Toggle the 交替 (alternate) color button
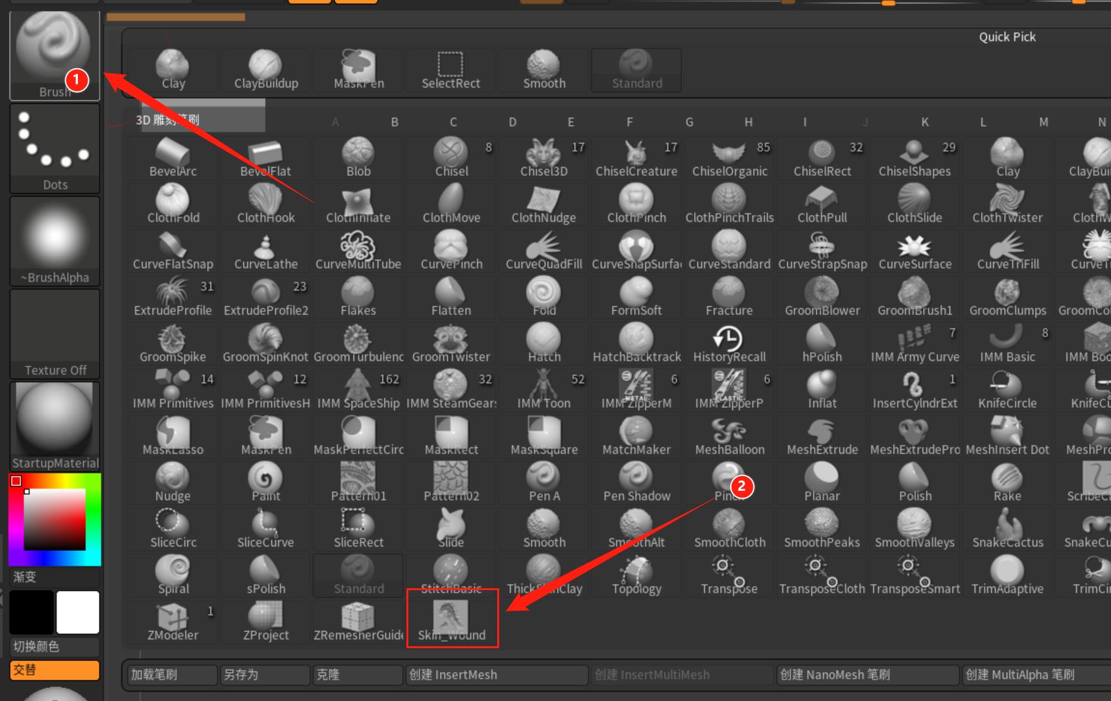1111x701 pixels. pyautogui.click(x=55, y=670)
